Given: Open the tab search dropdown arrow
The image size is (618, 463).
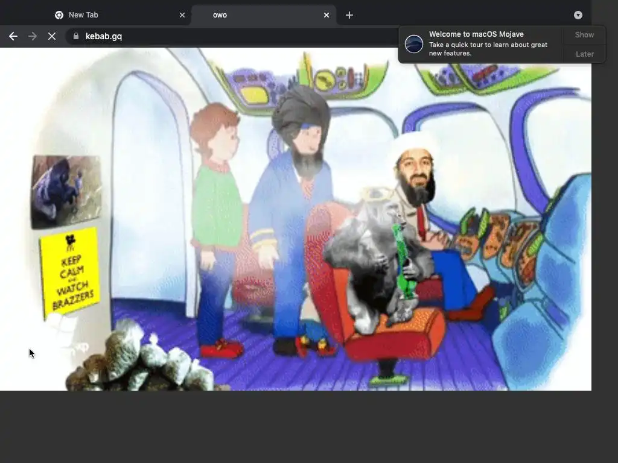Looking at the screenshot, I should (578, 15).
